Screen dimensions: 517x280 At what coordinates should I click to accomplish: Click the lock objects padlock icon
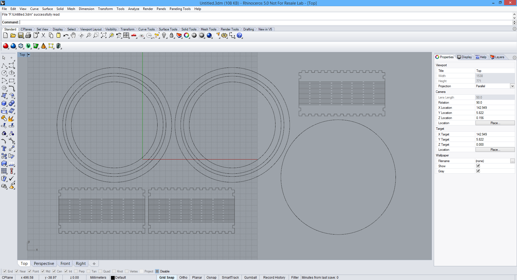tap(172, 36)
